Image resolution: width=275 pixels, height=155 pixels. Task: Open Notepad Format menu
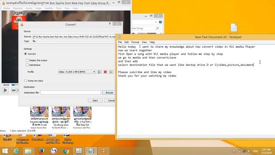point(135,42)
